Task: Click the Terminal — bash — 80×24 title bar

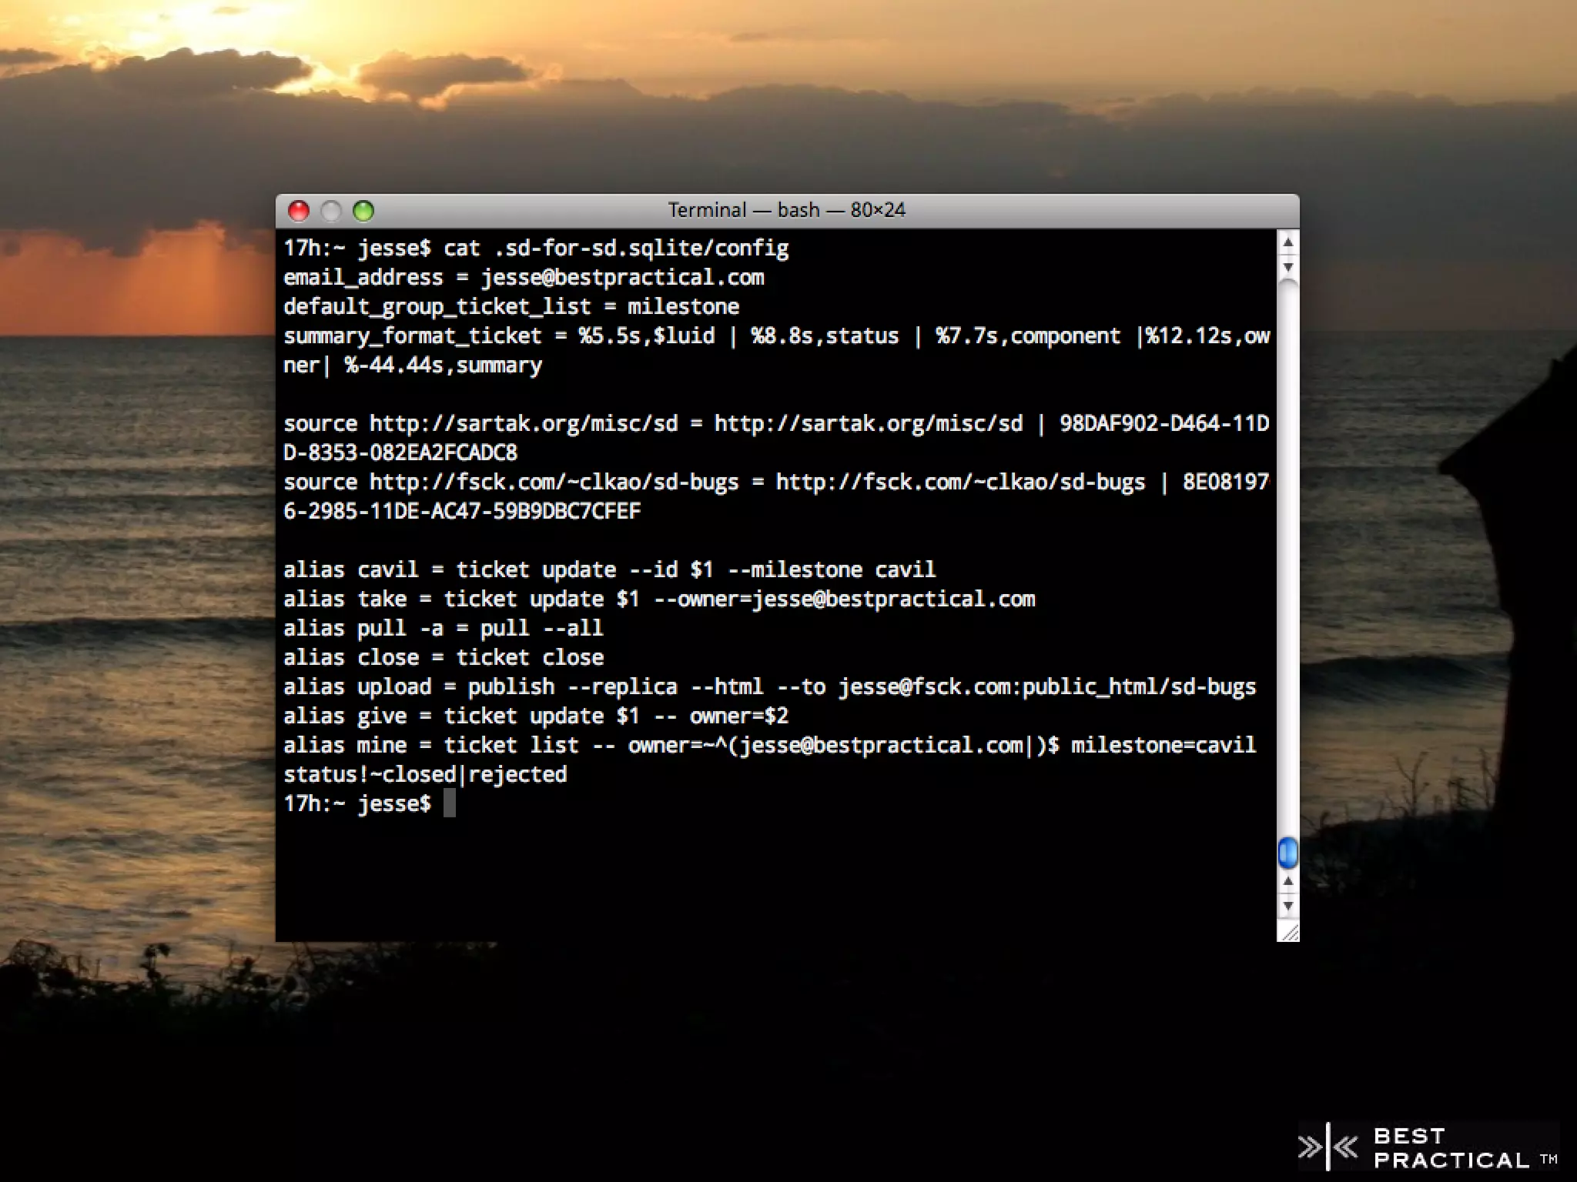Action: 786,210
